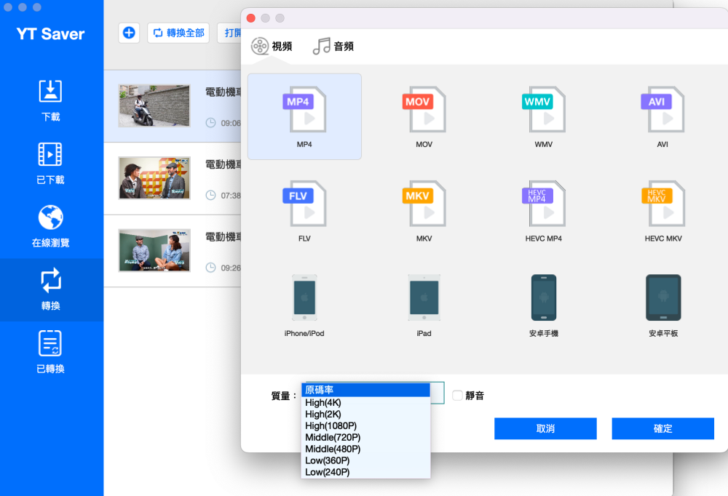This screenshot has height=496, width=728.
Task: Select the FLV format icon
Action: [x=304, y=204]
